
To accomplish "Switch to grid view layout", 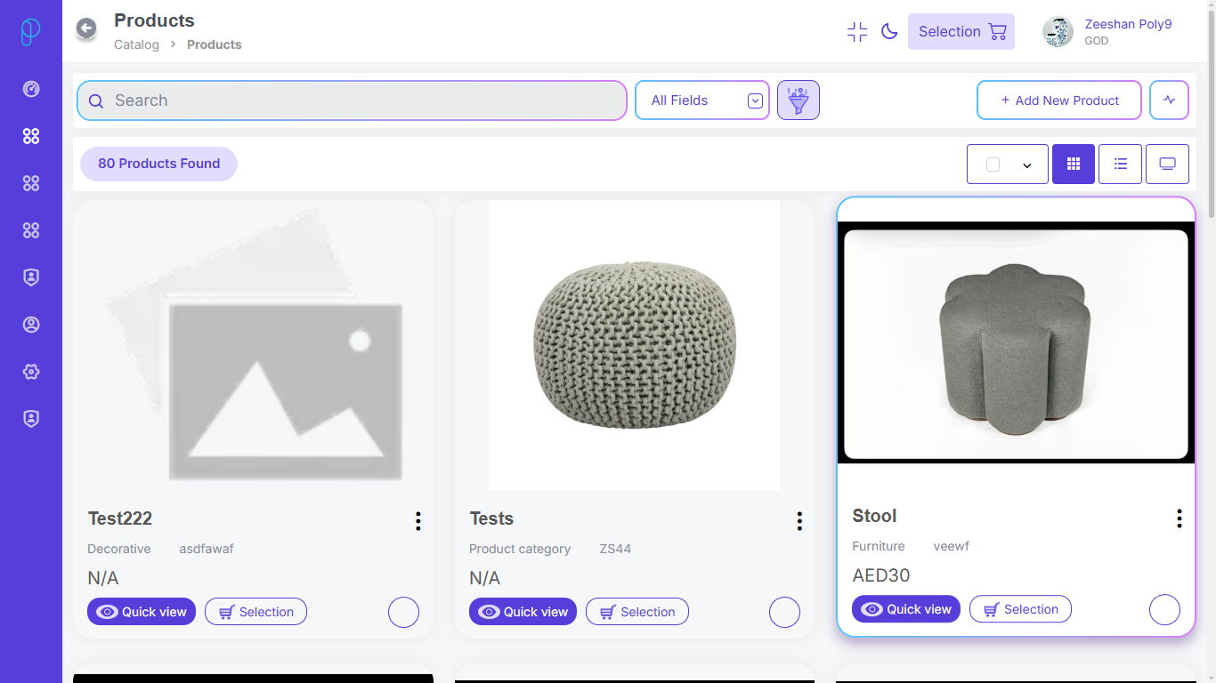I will [1073, 165].
